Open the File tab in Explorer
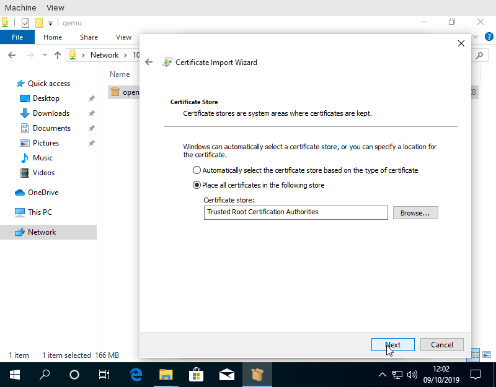This screenshot has height=387, width=496. click(17, 37)
